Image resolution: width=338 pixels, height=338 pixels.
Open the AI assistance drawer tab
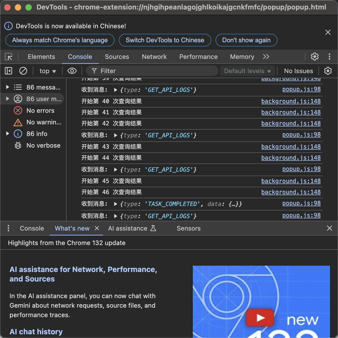pyautogui.click(x=132, y=228)
